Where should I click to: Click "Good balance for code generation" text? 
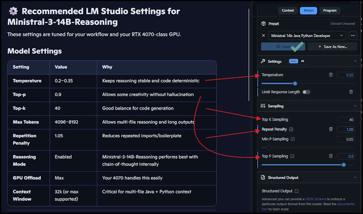click(x=138, y=108)
